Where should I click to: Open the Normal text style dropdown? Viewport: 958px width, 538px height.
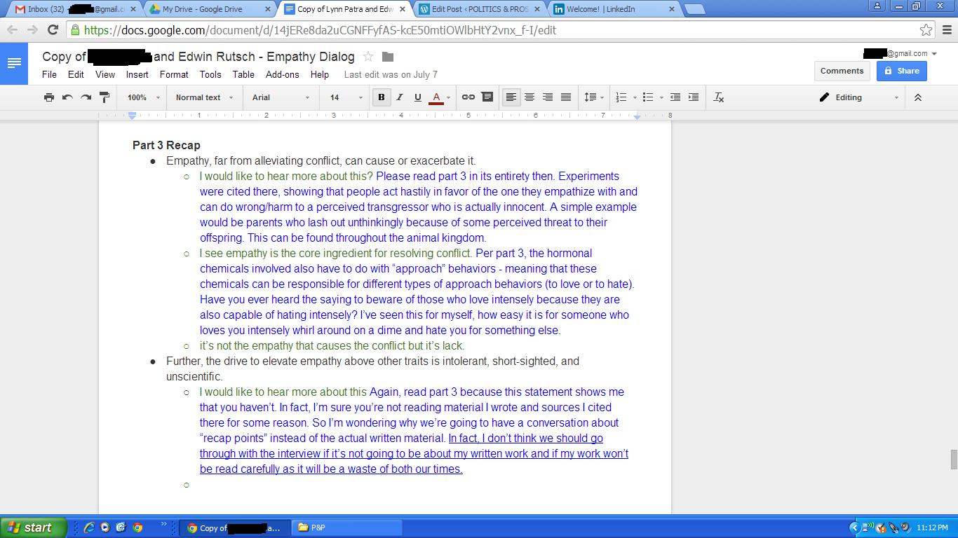pos(204,97)
